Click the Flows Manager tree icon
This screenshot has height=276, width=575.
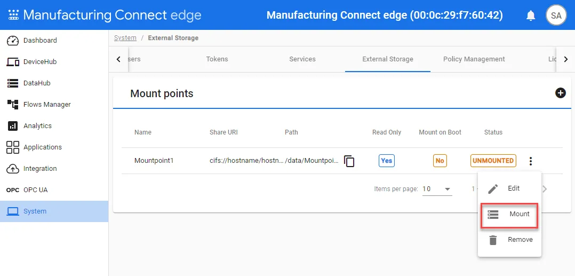(13, 104)
